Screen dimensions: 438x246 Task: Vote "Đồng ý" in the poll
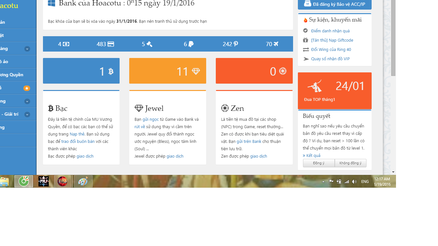click(x=319, y=163)
